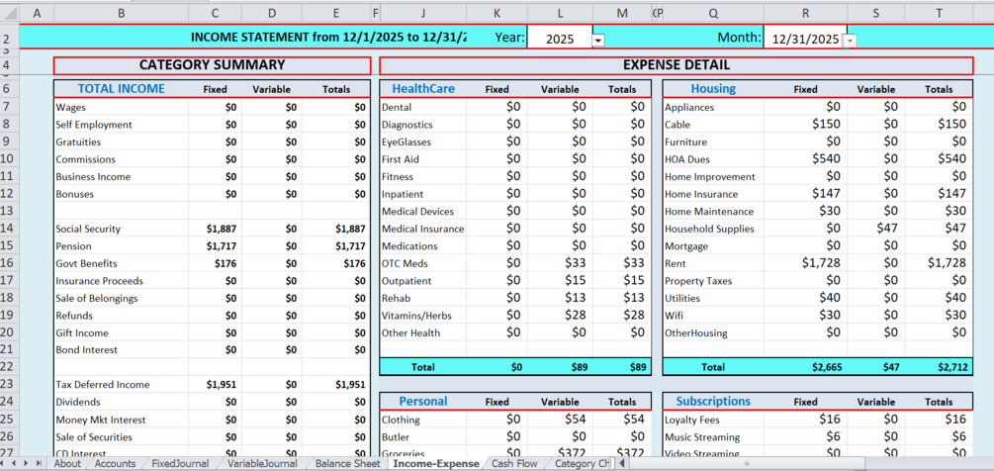
Task: Click the horizontal scrollbar left arrow
Action: [622, 463]
